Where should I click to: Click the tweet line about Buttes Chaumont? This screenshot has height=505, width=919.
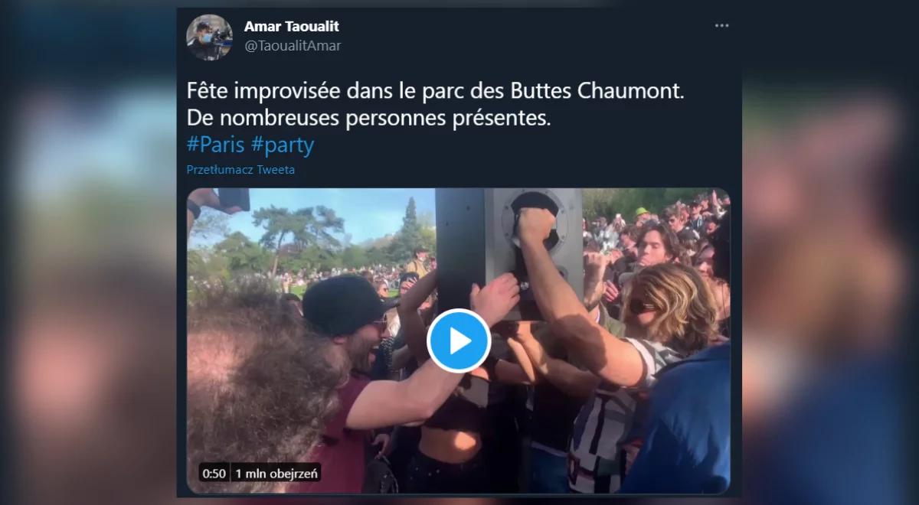[x=435, y=93]
